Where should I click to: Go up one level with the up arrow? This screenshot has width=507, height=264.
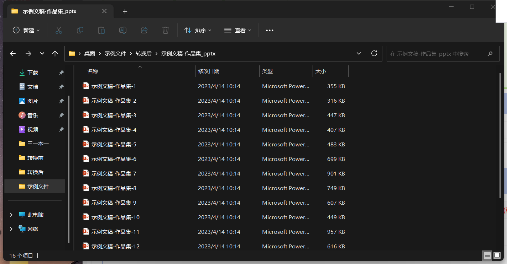click(55, 53)
